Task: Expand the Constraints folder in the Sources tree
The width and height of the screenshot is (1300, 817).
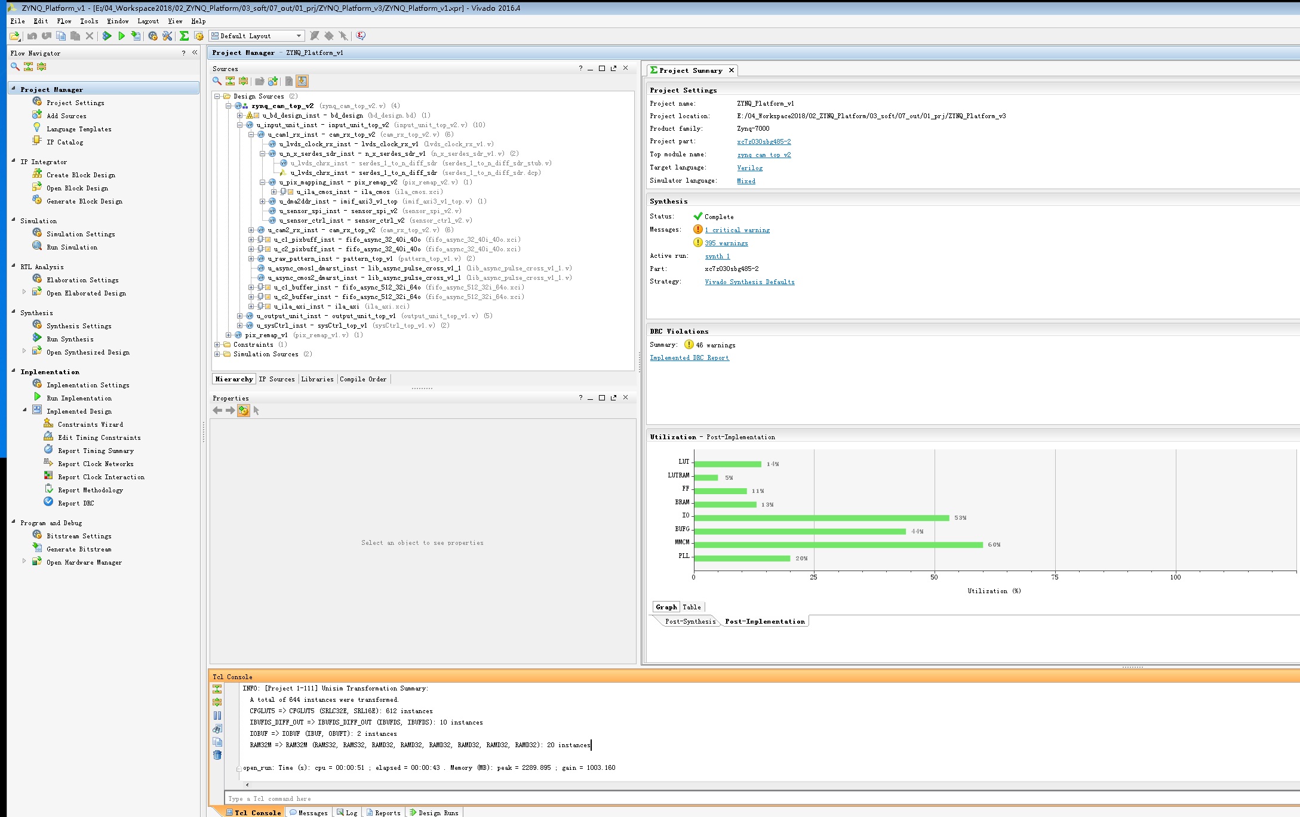Action: coord(217,344)
